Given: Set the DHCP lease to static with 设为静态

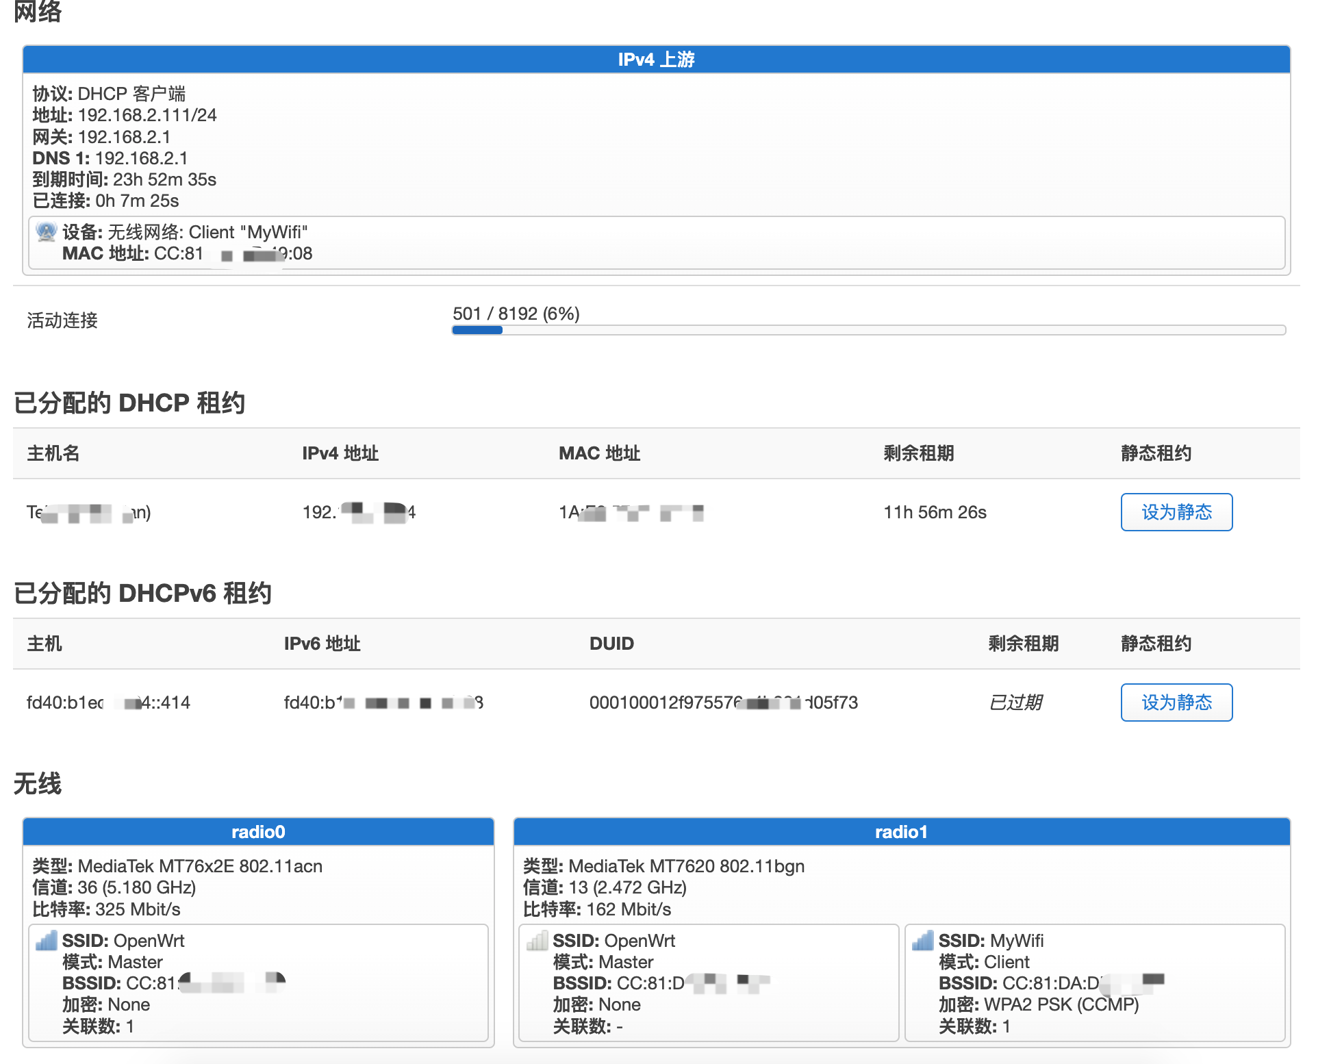Looking at the screenshot, I should tap(1176, 511).
